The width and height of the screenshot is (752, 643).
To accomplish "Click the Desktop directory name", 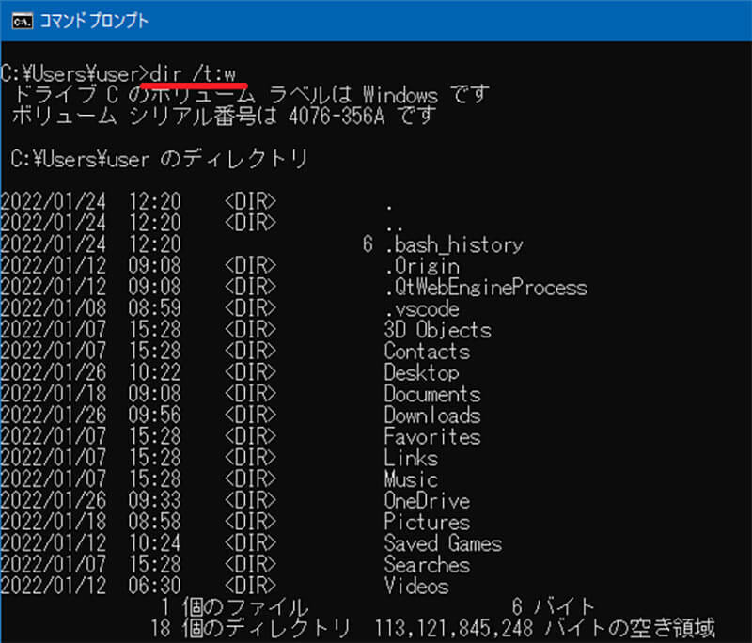I will (421, 373).
